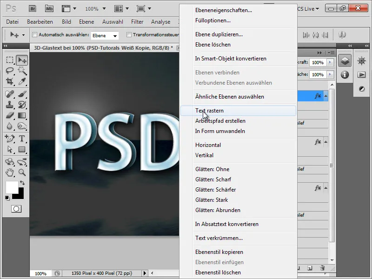The height and width of the screenshot is (279, 372).
Task: Select the Rectangle shape tool
Action: (x=22, y=149)
